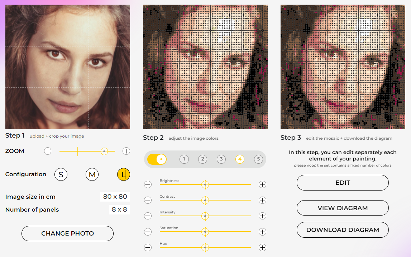Increase Brightness with the plus icon
411x257 pixels.
tap(263, 184)
